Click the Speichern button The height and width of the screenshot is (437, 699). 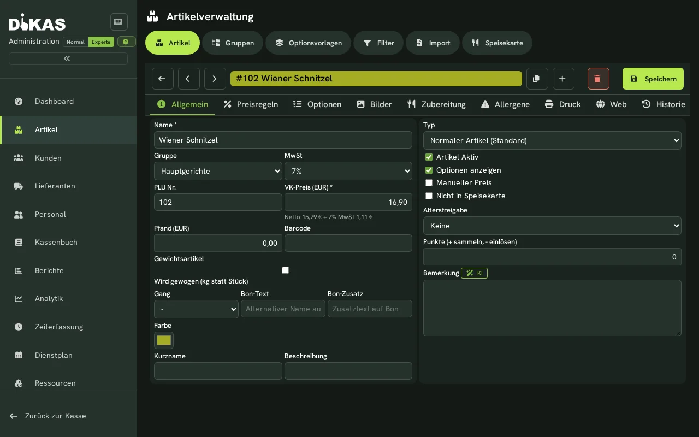coord(653,79)
